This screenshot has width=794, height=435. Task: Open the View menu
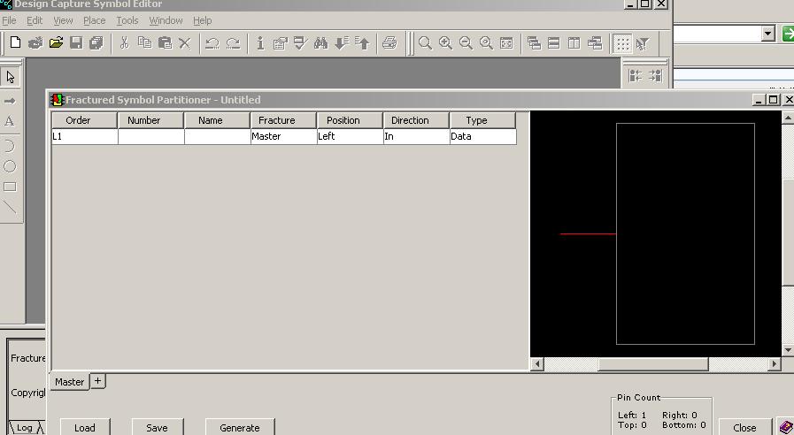click(x=63, y=20)
